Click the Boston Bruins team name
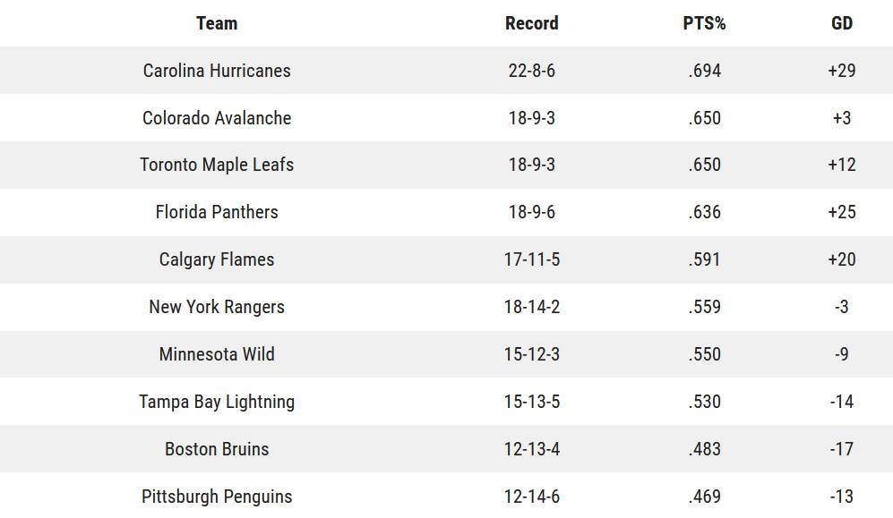The height and width of the screenshot is (518, 893). 217,449
